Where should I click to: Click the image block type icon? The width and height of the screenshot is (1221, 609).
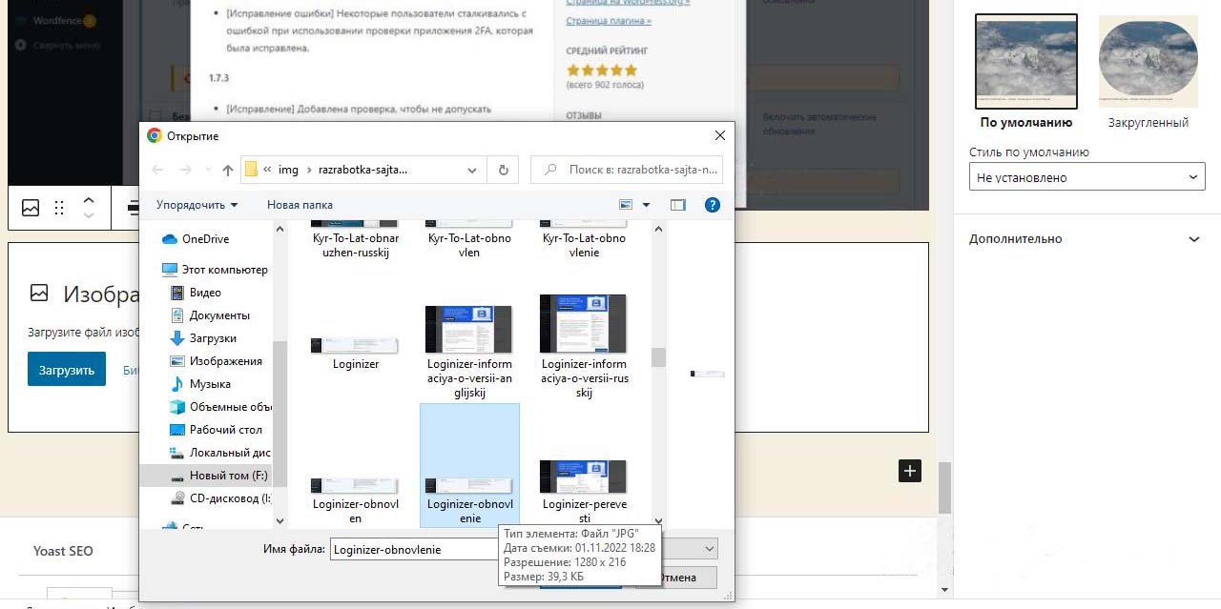pyautogui.click(x=31, y=208)
